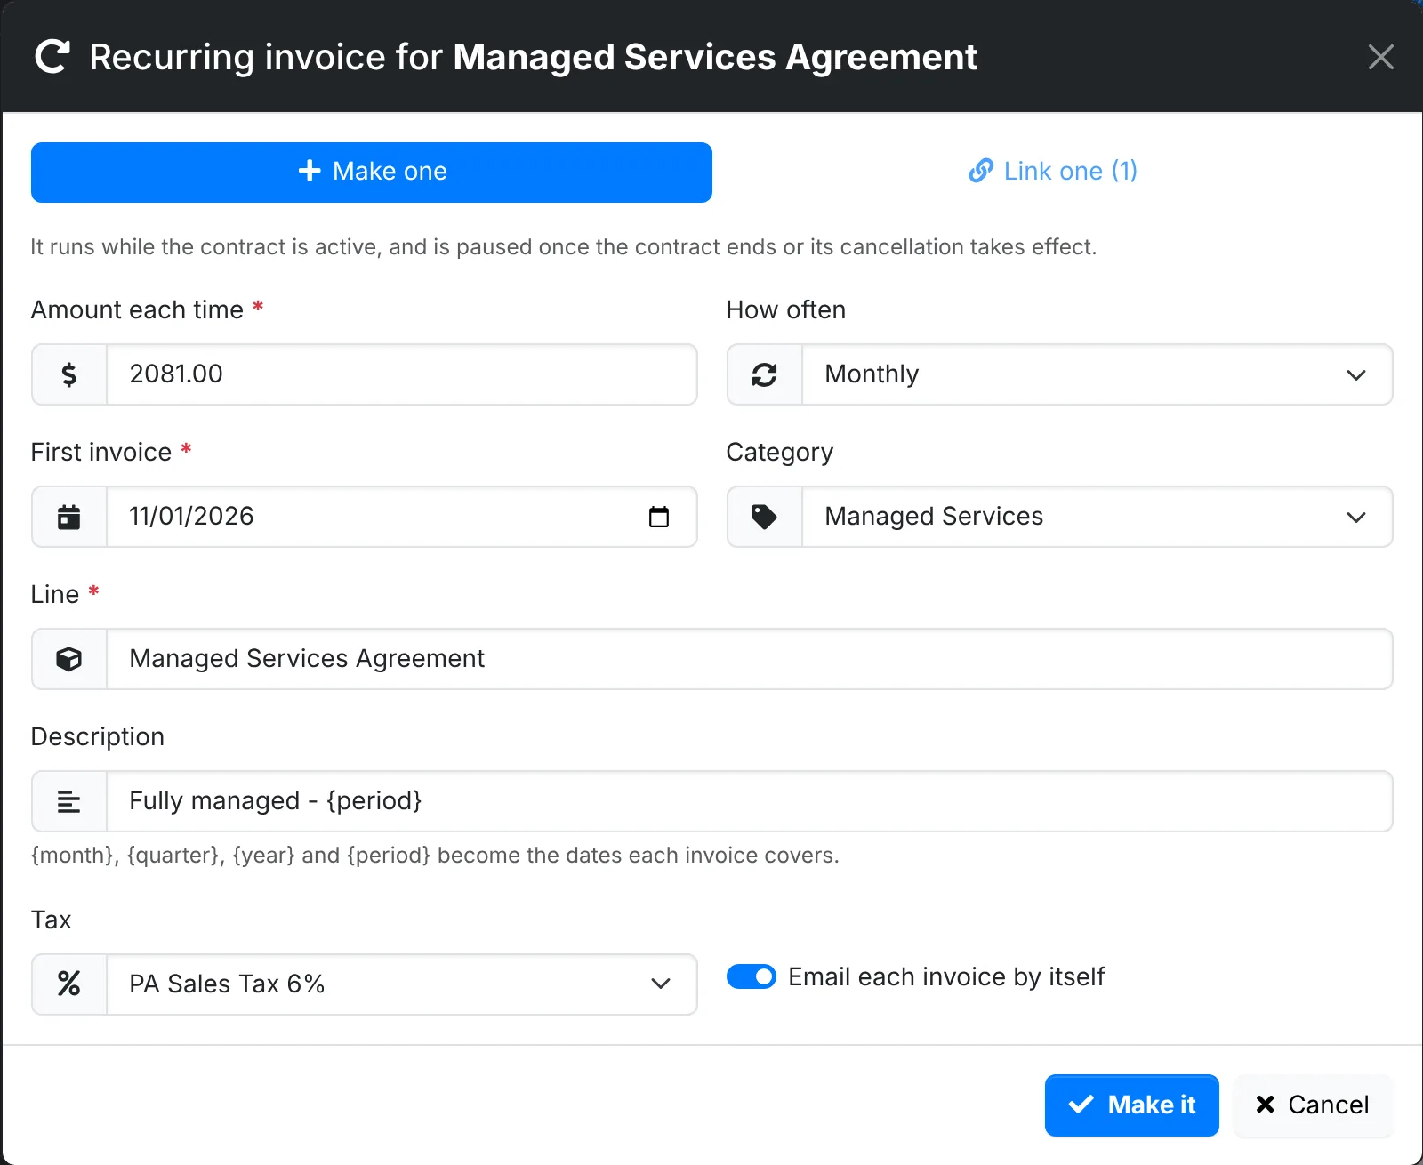Focus the Description field with Fully managed
This screenshot has width=1423, height=1165.
coord(750,801)
